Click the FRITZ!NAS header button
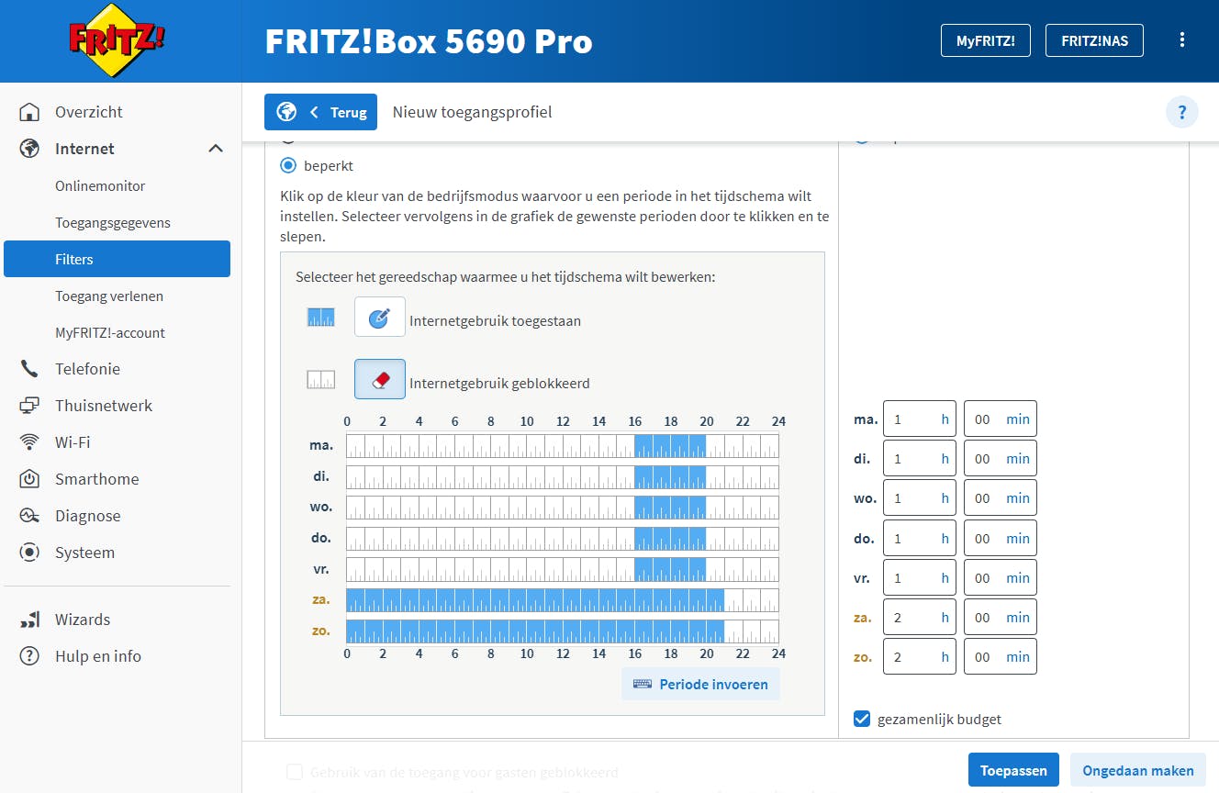Viewport: 1219px width, 793px height. [1094, 40]
